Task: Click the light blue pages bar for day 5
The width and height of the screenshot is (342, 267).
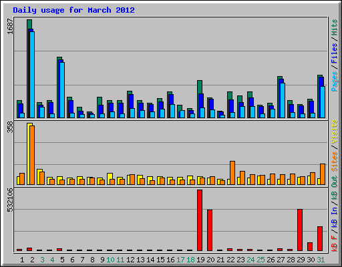Action: click(62, 90)
